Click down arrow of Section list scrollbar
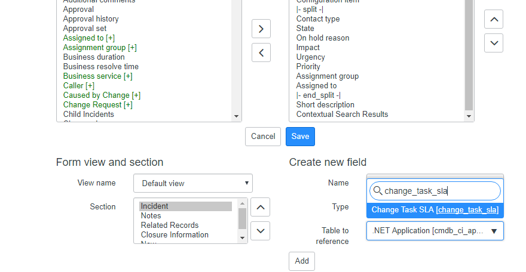 pos(242,238)
